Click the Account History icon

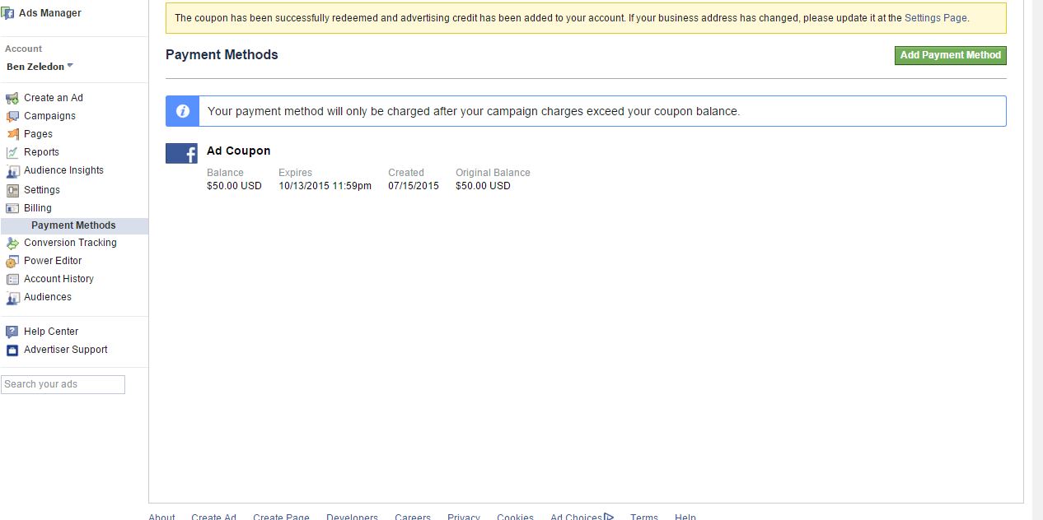[x=12, y=279]
